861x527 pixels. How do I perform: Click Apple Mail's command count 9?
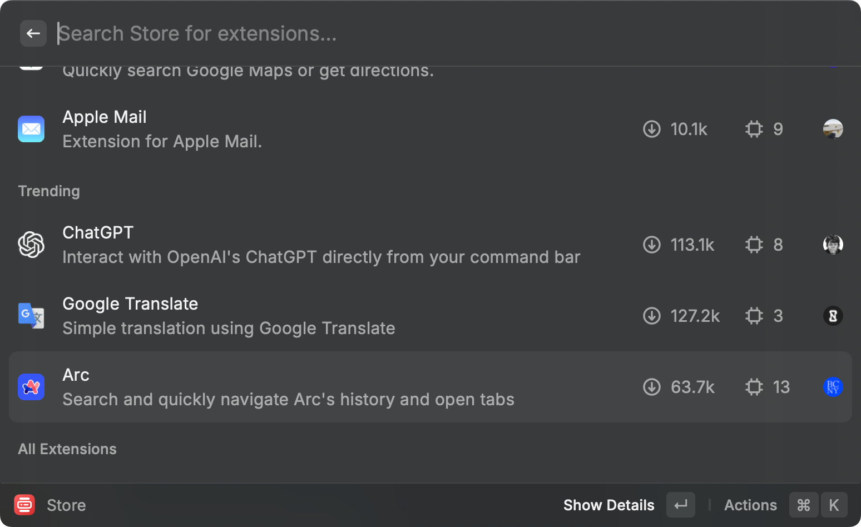(778, 130)
